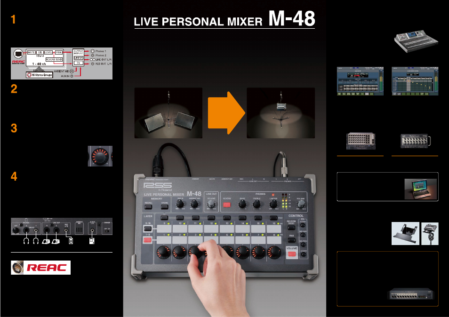
Task: Click the rear panel LINE OUT L jack
Action: pos(56,230)
